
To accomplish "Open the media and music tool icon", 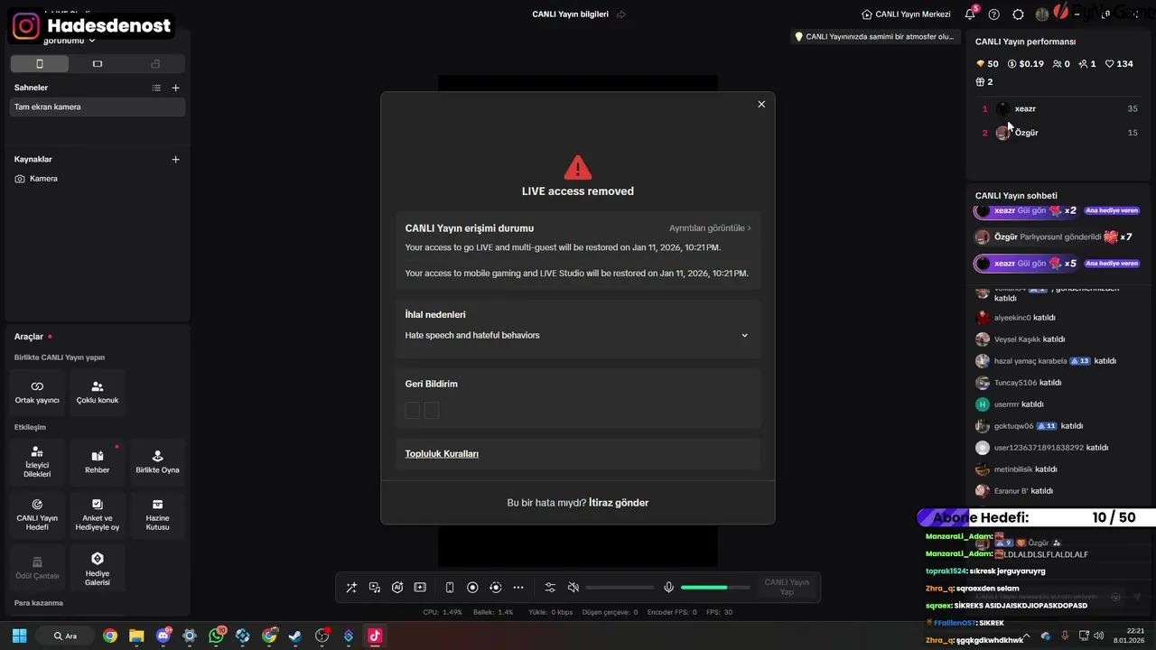I will pos(375,588).
